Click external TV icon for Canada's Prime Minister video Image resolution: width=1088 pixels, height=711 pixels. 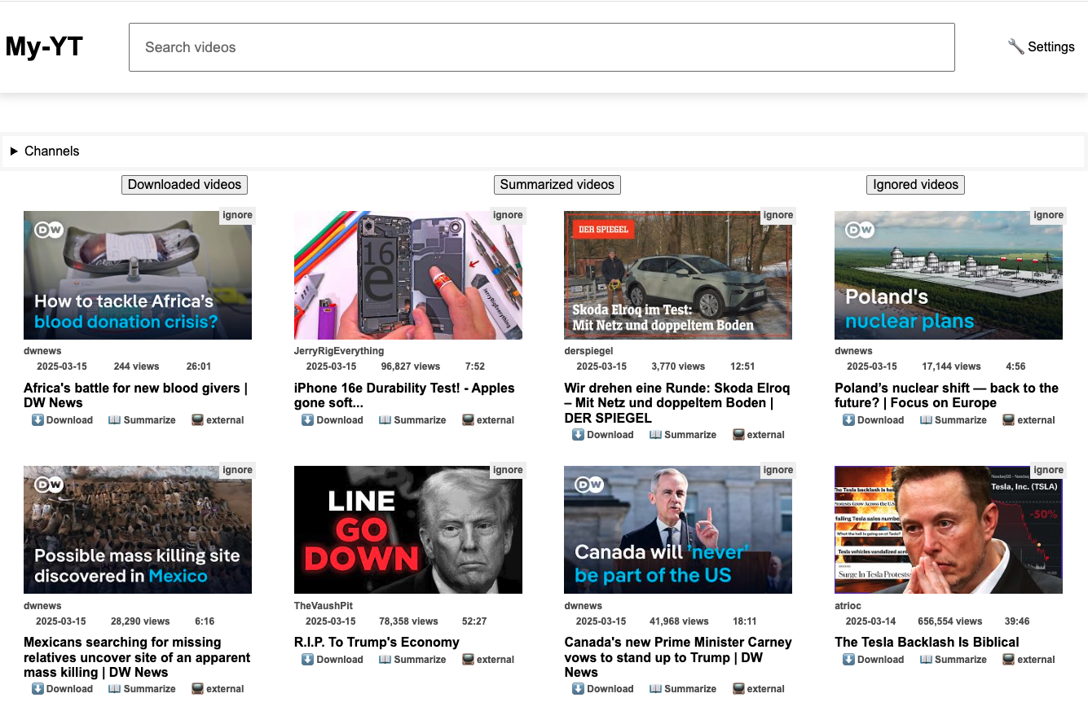738,689
